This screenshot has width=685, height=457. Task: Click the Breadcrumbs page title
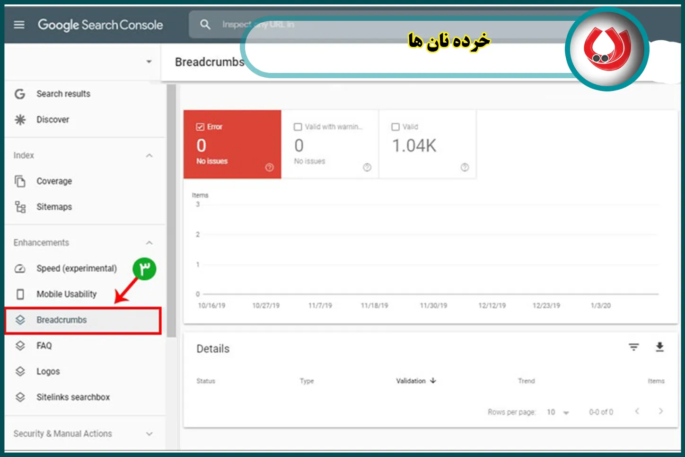click(210, 62)
